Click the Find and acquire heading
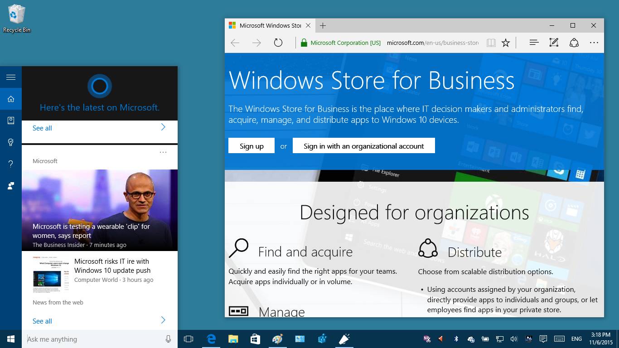The image size is (619, 348). 305,252
